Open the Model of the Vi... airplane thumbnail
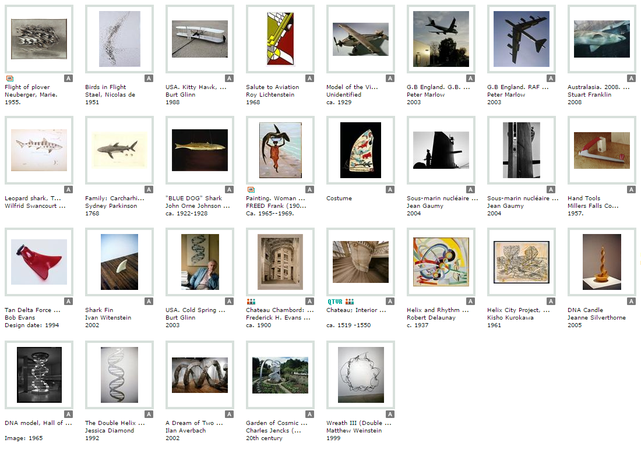 pos(361,39)
